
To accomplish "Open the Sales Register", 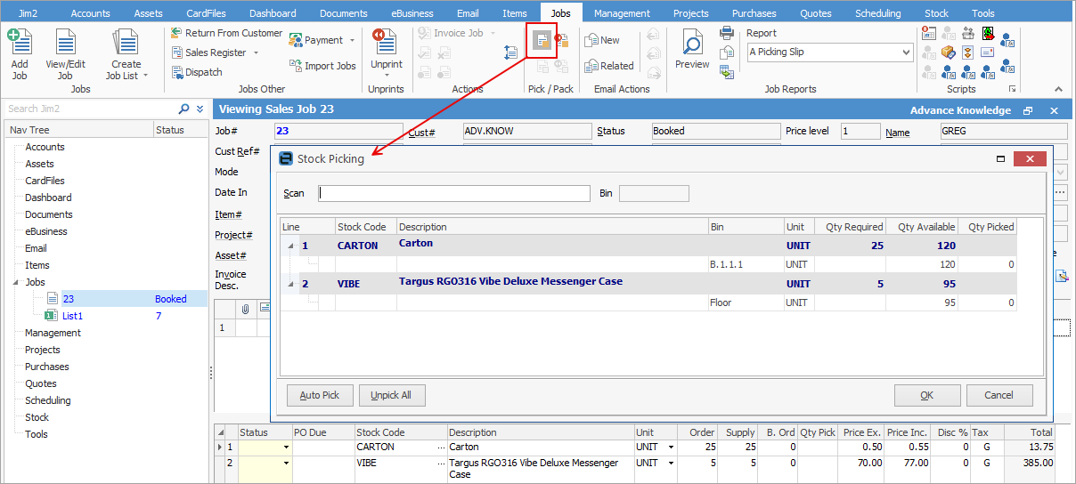I will pyautogui.click(x=208, y=52).
